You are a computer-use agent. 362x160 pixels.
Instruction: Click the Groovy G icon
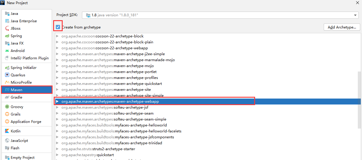pos(7,107)
